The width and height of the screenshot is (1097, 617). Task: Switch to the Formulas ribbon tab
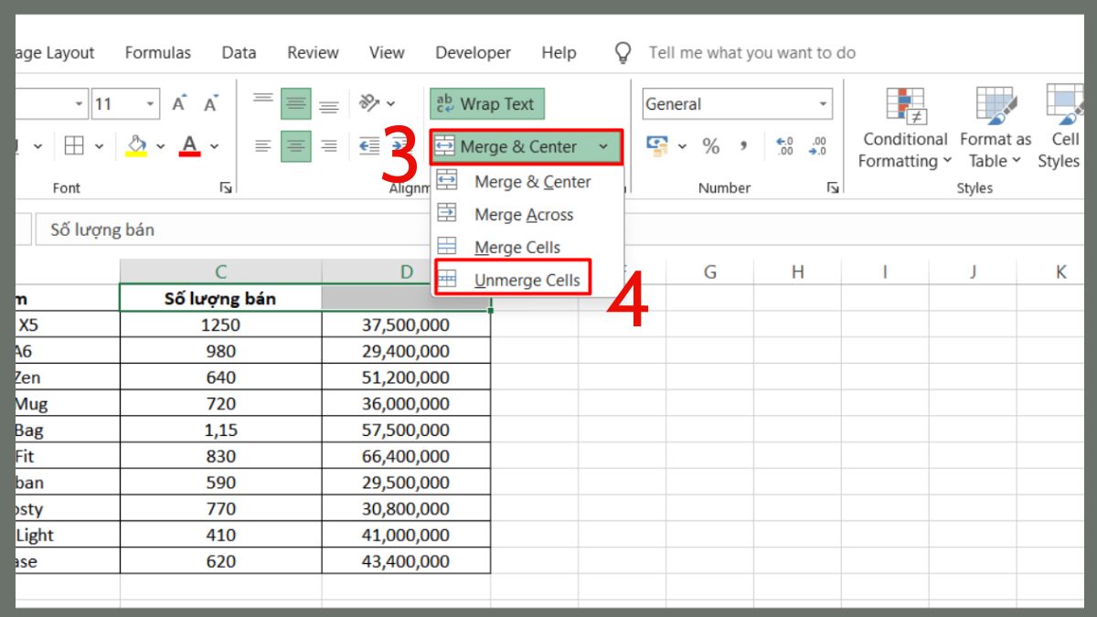click(x=157, y=52)
